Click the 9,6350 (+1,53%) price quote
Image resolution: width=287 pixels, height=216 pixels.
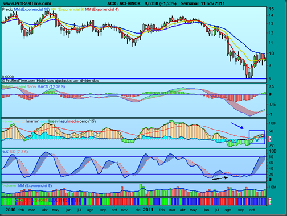(x=161, y=3)
